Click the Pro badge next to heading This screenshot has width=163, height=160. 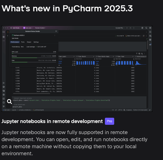[x=109, y=121]
